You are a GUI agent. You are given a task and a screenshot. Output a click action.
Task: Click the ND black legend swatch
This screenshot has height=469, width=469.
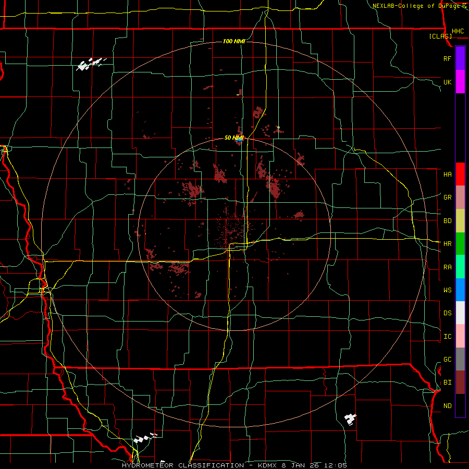tap(460, 405)
